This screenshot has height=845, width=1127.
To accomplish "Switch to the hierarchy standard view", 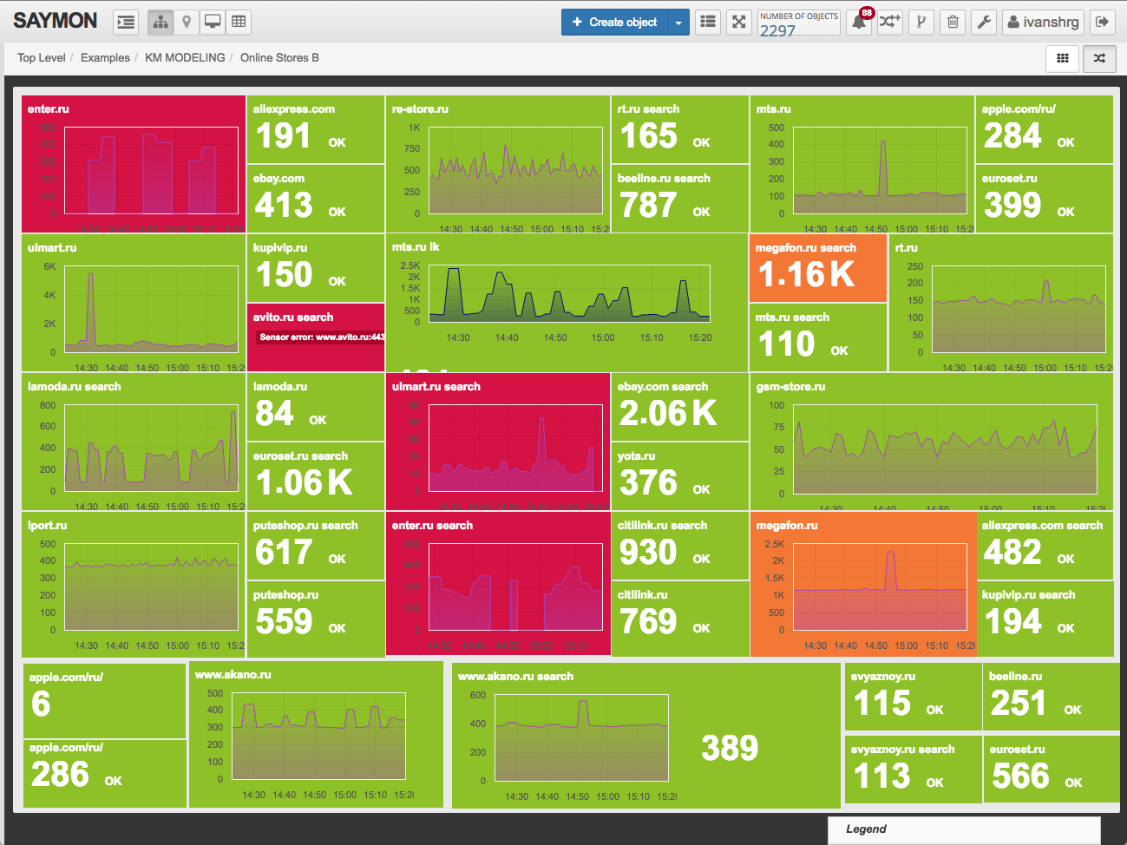I will click(161, 23).
